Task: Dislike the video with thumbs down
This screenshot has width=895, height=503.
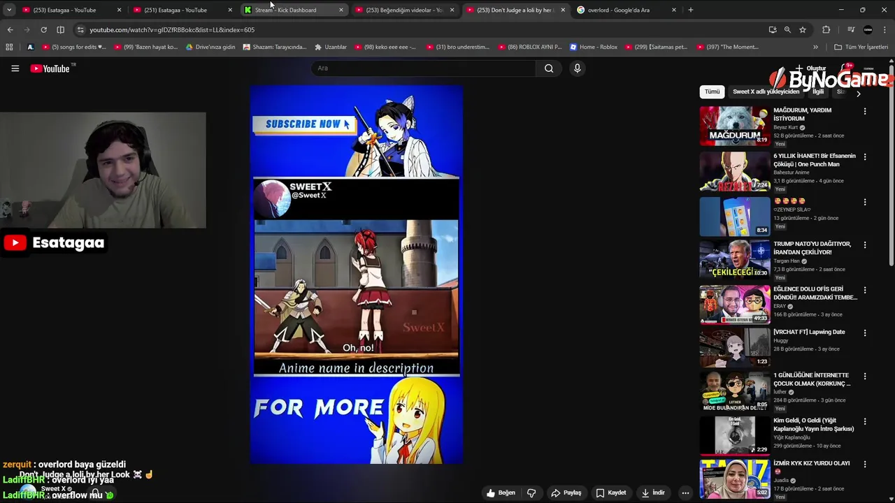Action: pyautogui.click(x=531, y=493)
